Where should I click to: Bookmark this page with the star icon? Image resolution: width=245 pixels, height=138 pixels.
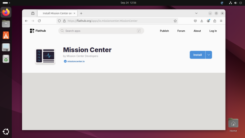click(175, 21)
